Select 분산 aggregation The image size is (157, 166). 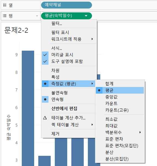120,152
